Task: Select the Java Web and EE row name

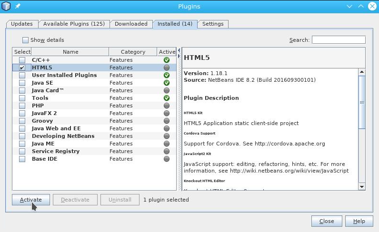Action: pos(56,128)
